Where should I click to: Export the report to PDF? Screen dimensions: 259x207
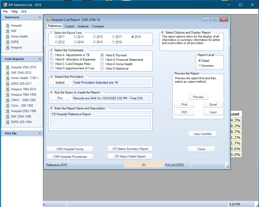tap(184, 112)
